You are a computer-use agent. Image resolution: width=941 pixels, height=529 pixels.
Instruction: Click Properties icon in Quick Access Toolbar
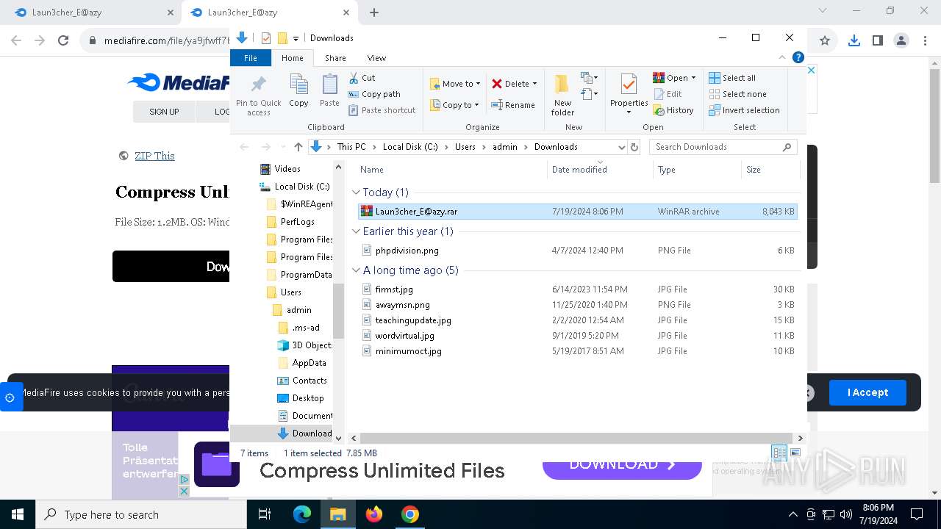click(x=266, y=38)
